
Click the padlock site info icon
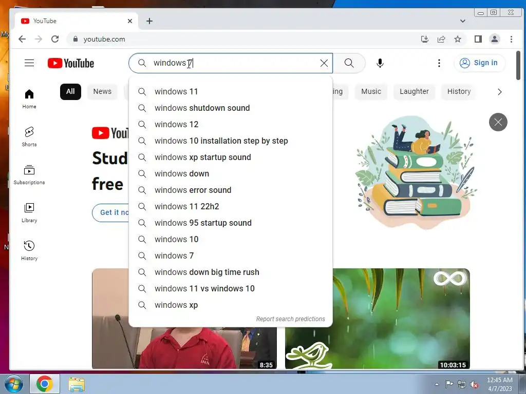(76, 39)
